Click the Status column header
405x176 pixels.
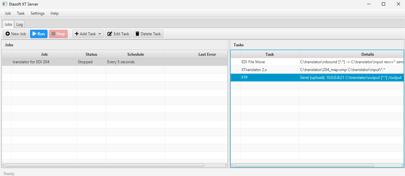click(91, 54)
